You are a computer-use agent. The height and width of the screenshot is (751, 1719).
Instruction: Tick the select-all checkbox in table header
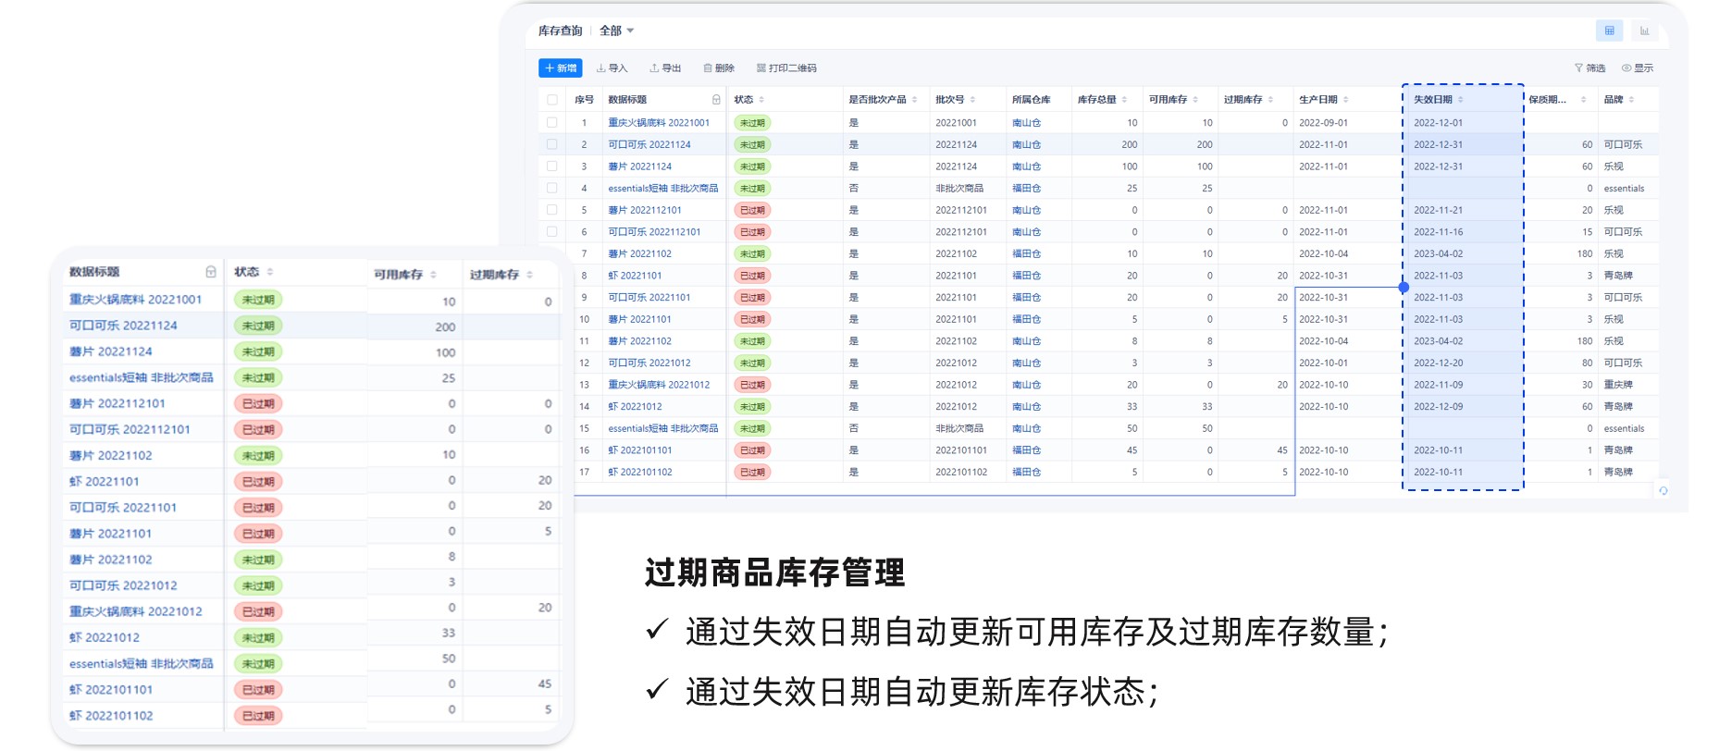(552, 100)
